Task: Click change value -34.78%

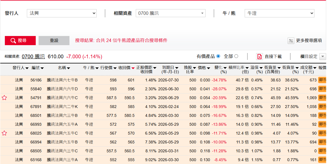Action: pos(219,80)
